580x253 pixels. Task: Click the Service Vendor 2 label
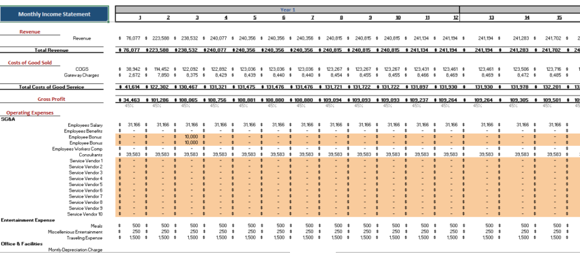[86, 167]
